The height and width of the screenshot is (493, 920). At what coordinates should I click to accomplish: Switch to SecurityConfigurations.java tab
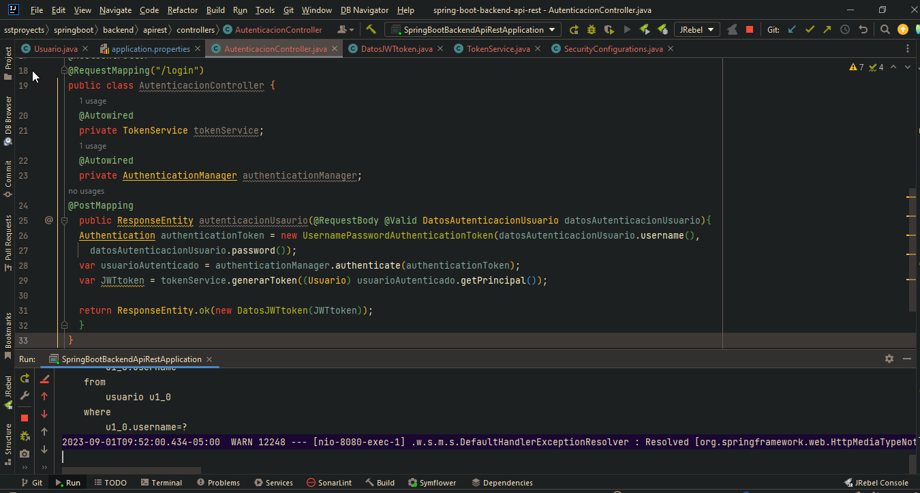[x=613, y=49]
